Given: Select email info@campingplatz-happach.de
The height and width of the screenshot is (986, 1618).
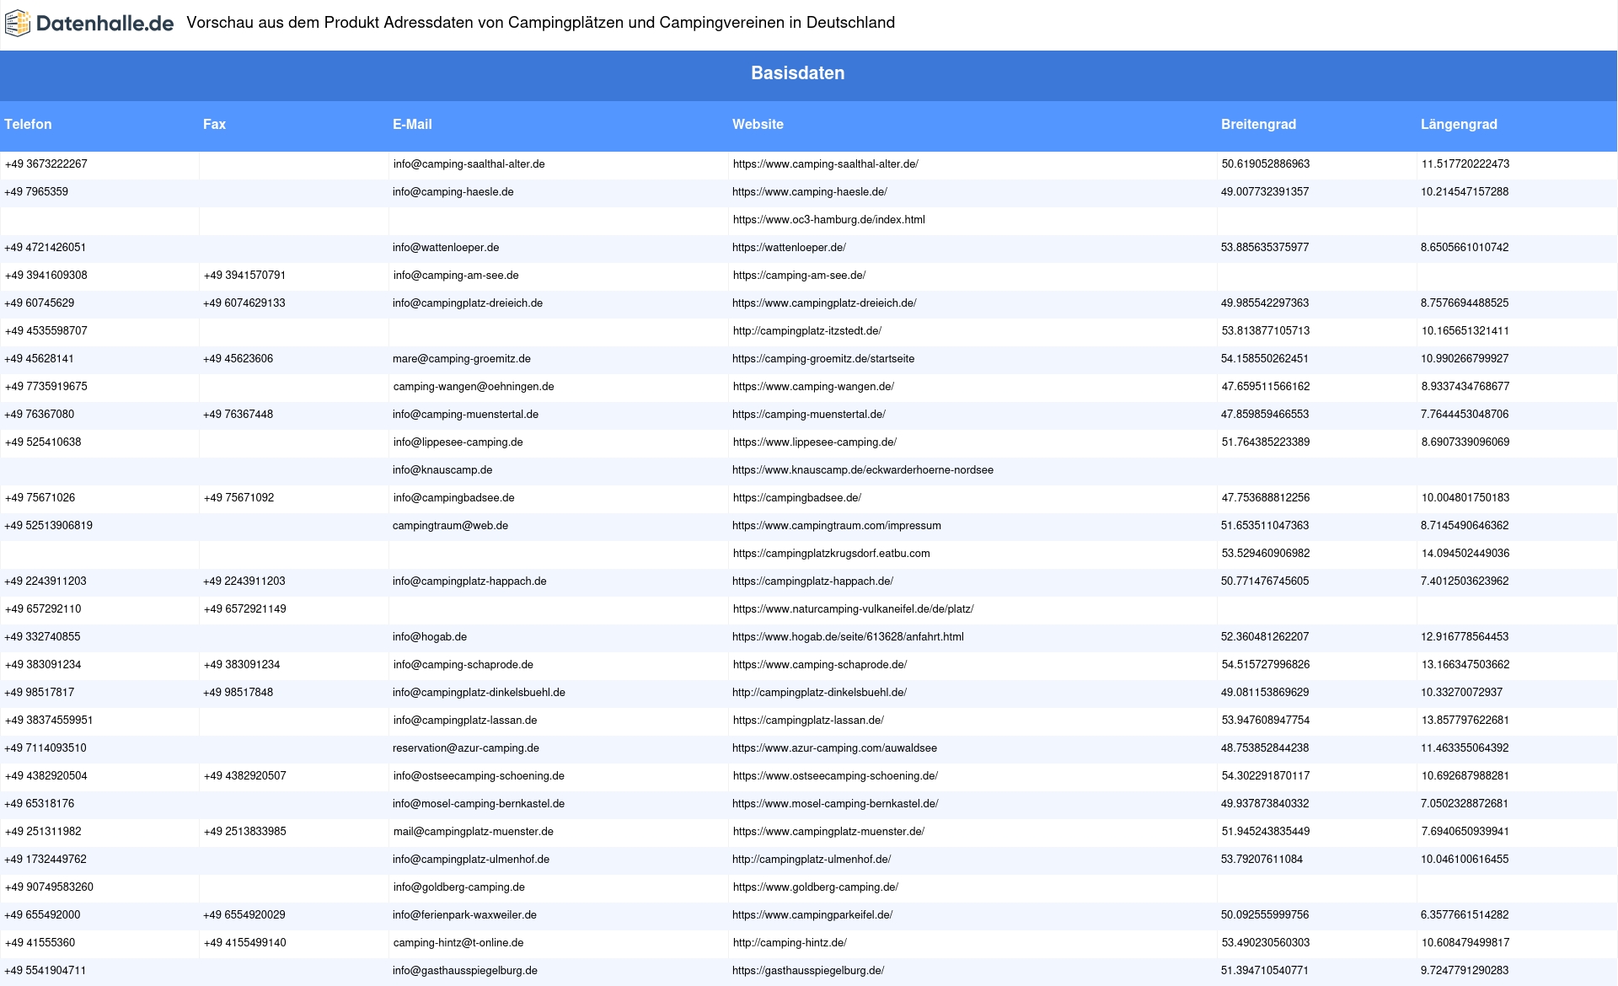Looking at the screenshot, I should [469, 581].
